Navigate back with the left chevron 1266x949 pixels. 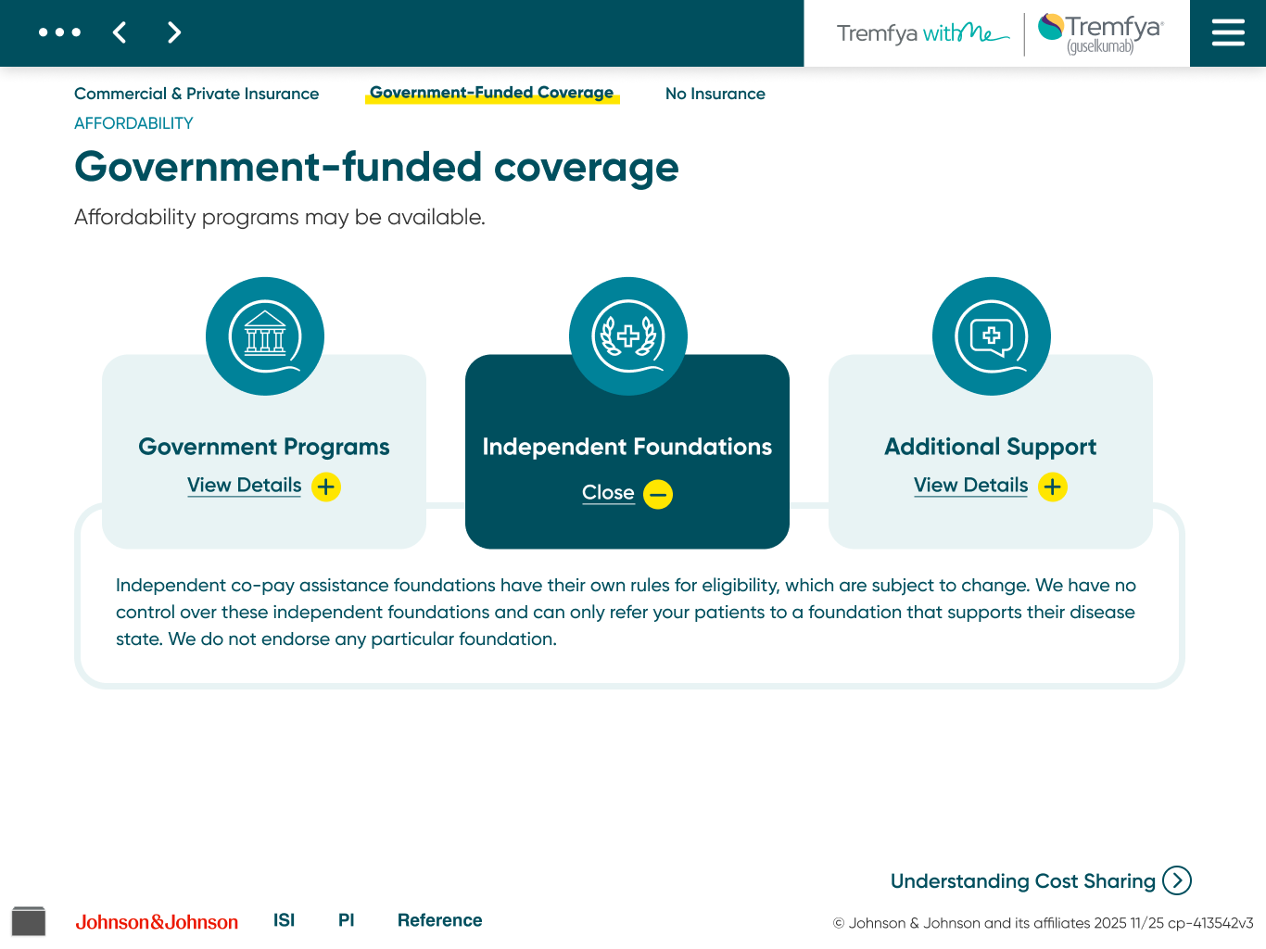click(119, 32)
